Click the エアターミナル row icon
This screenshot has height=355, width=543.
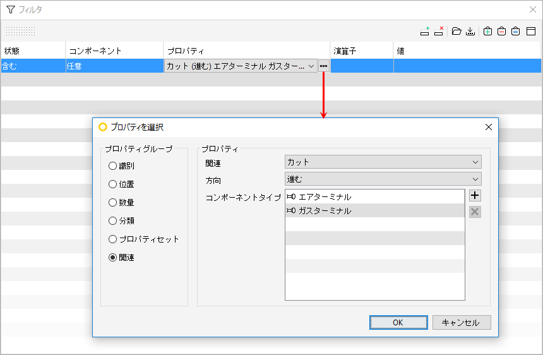tap(291, 196)
